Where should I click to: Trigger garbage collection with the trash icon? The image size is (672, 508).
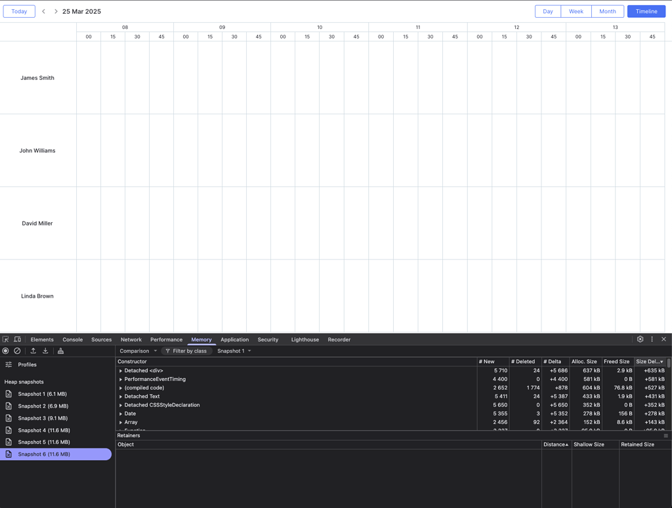pyautogui.click(x=60, y=351)
